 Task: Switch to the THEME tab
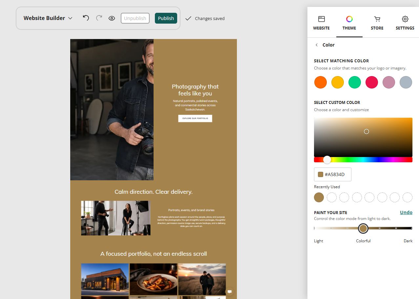349,23
